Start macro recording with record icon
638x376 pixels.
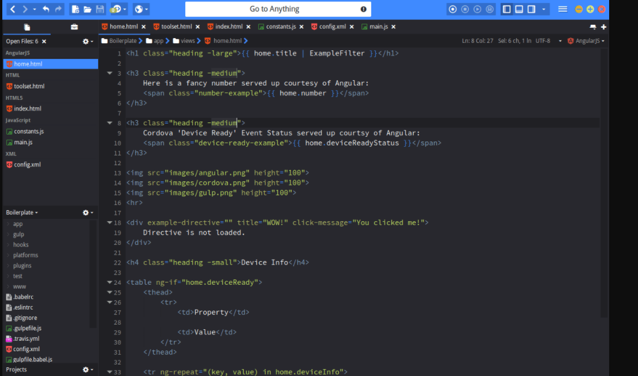click(x=453, y=9)
